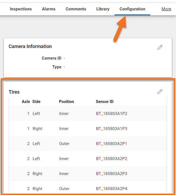The width and height of the screenshot is (176, 195).
Task: Click the Tires section heading
Action: [14, 92]
